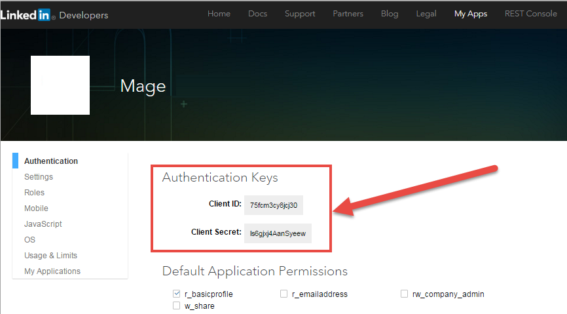
Task: Open the JavaScript sidebar section
Action: pos(43,224)
